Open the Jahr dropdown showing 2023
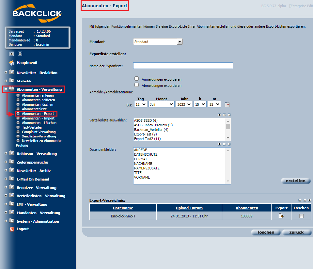Viewport: 313px width, 269px height. tap(184, 104)
